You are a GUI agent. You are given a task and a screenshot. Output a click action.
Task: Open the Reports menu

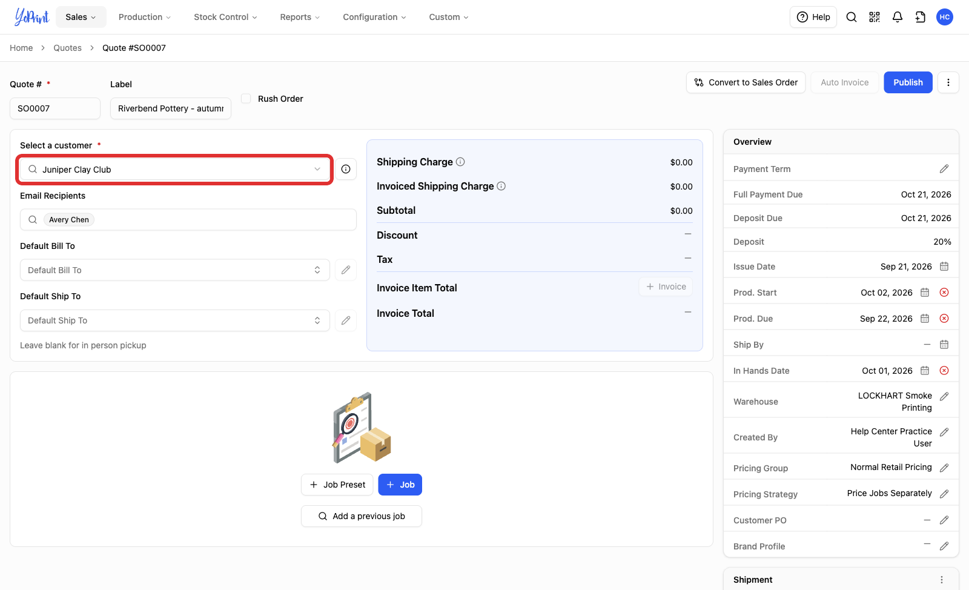point(300,17)
